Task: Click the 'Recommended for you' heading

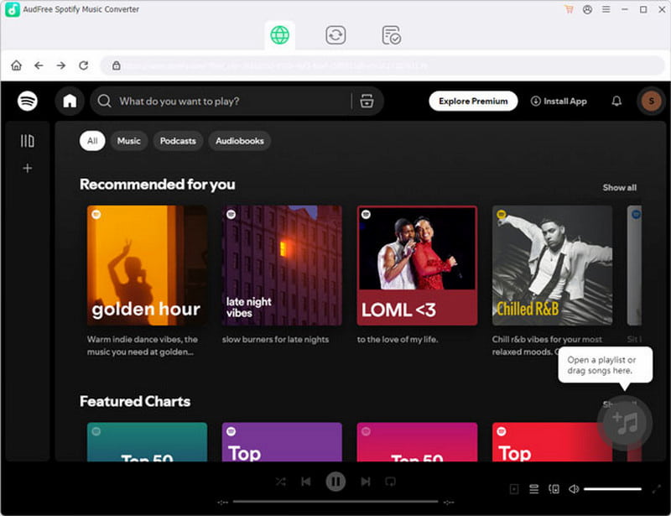Action: coord(158,185)
